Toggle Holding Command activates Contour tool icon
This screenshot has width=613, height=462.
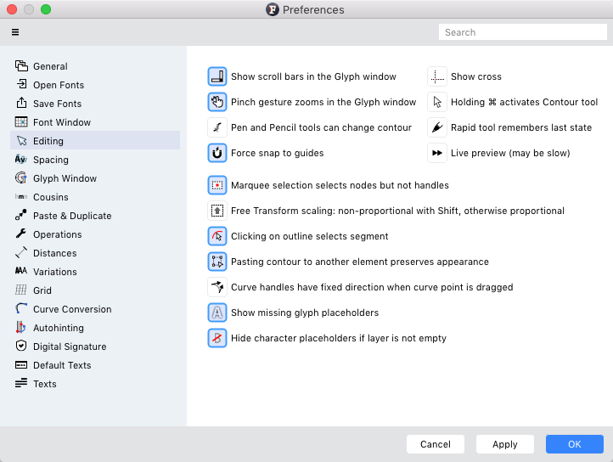pyautogui.click(x=437, y=102)
